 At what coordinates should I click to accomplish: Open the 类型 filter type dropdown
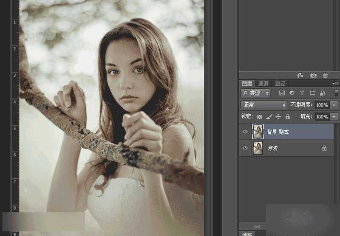[x=255, y=93]
